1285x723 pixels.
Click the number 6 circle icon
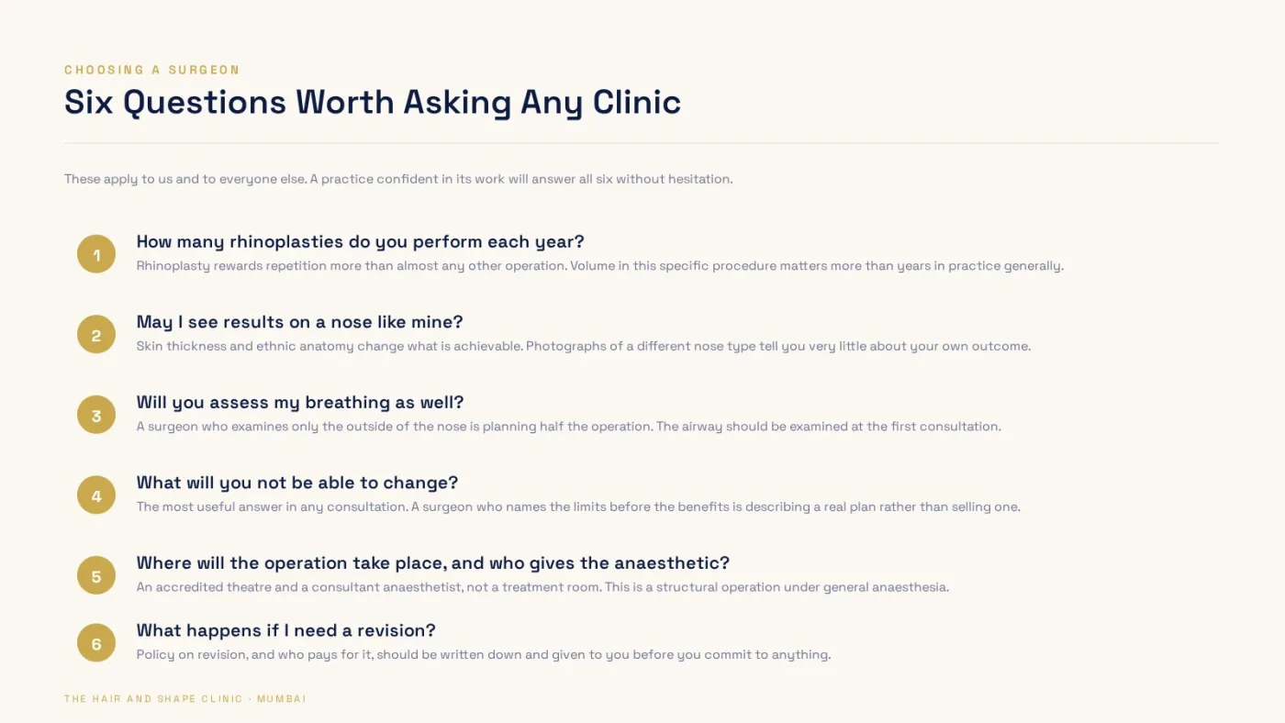pyautogui.click(x=96, y=643)
